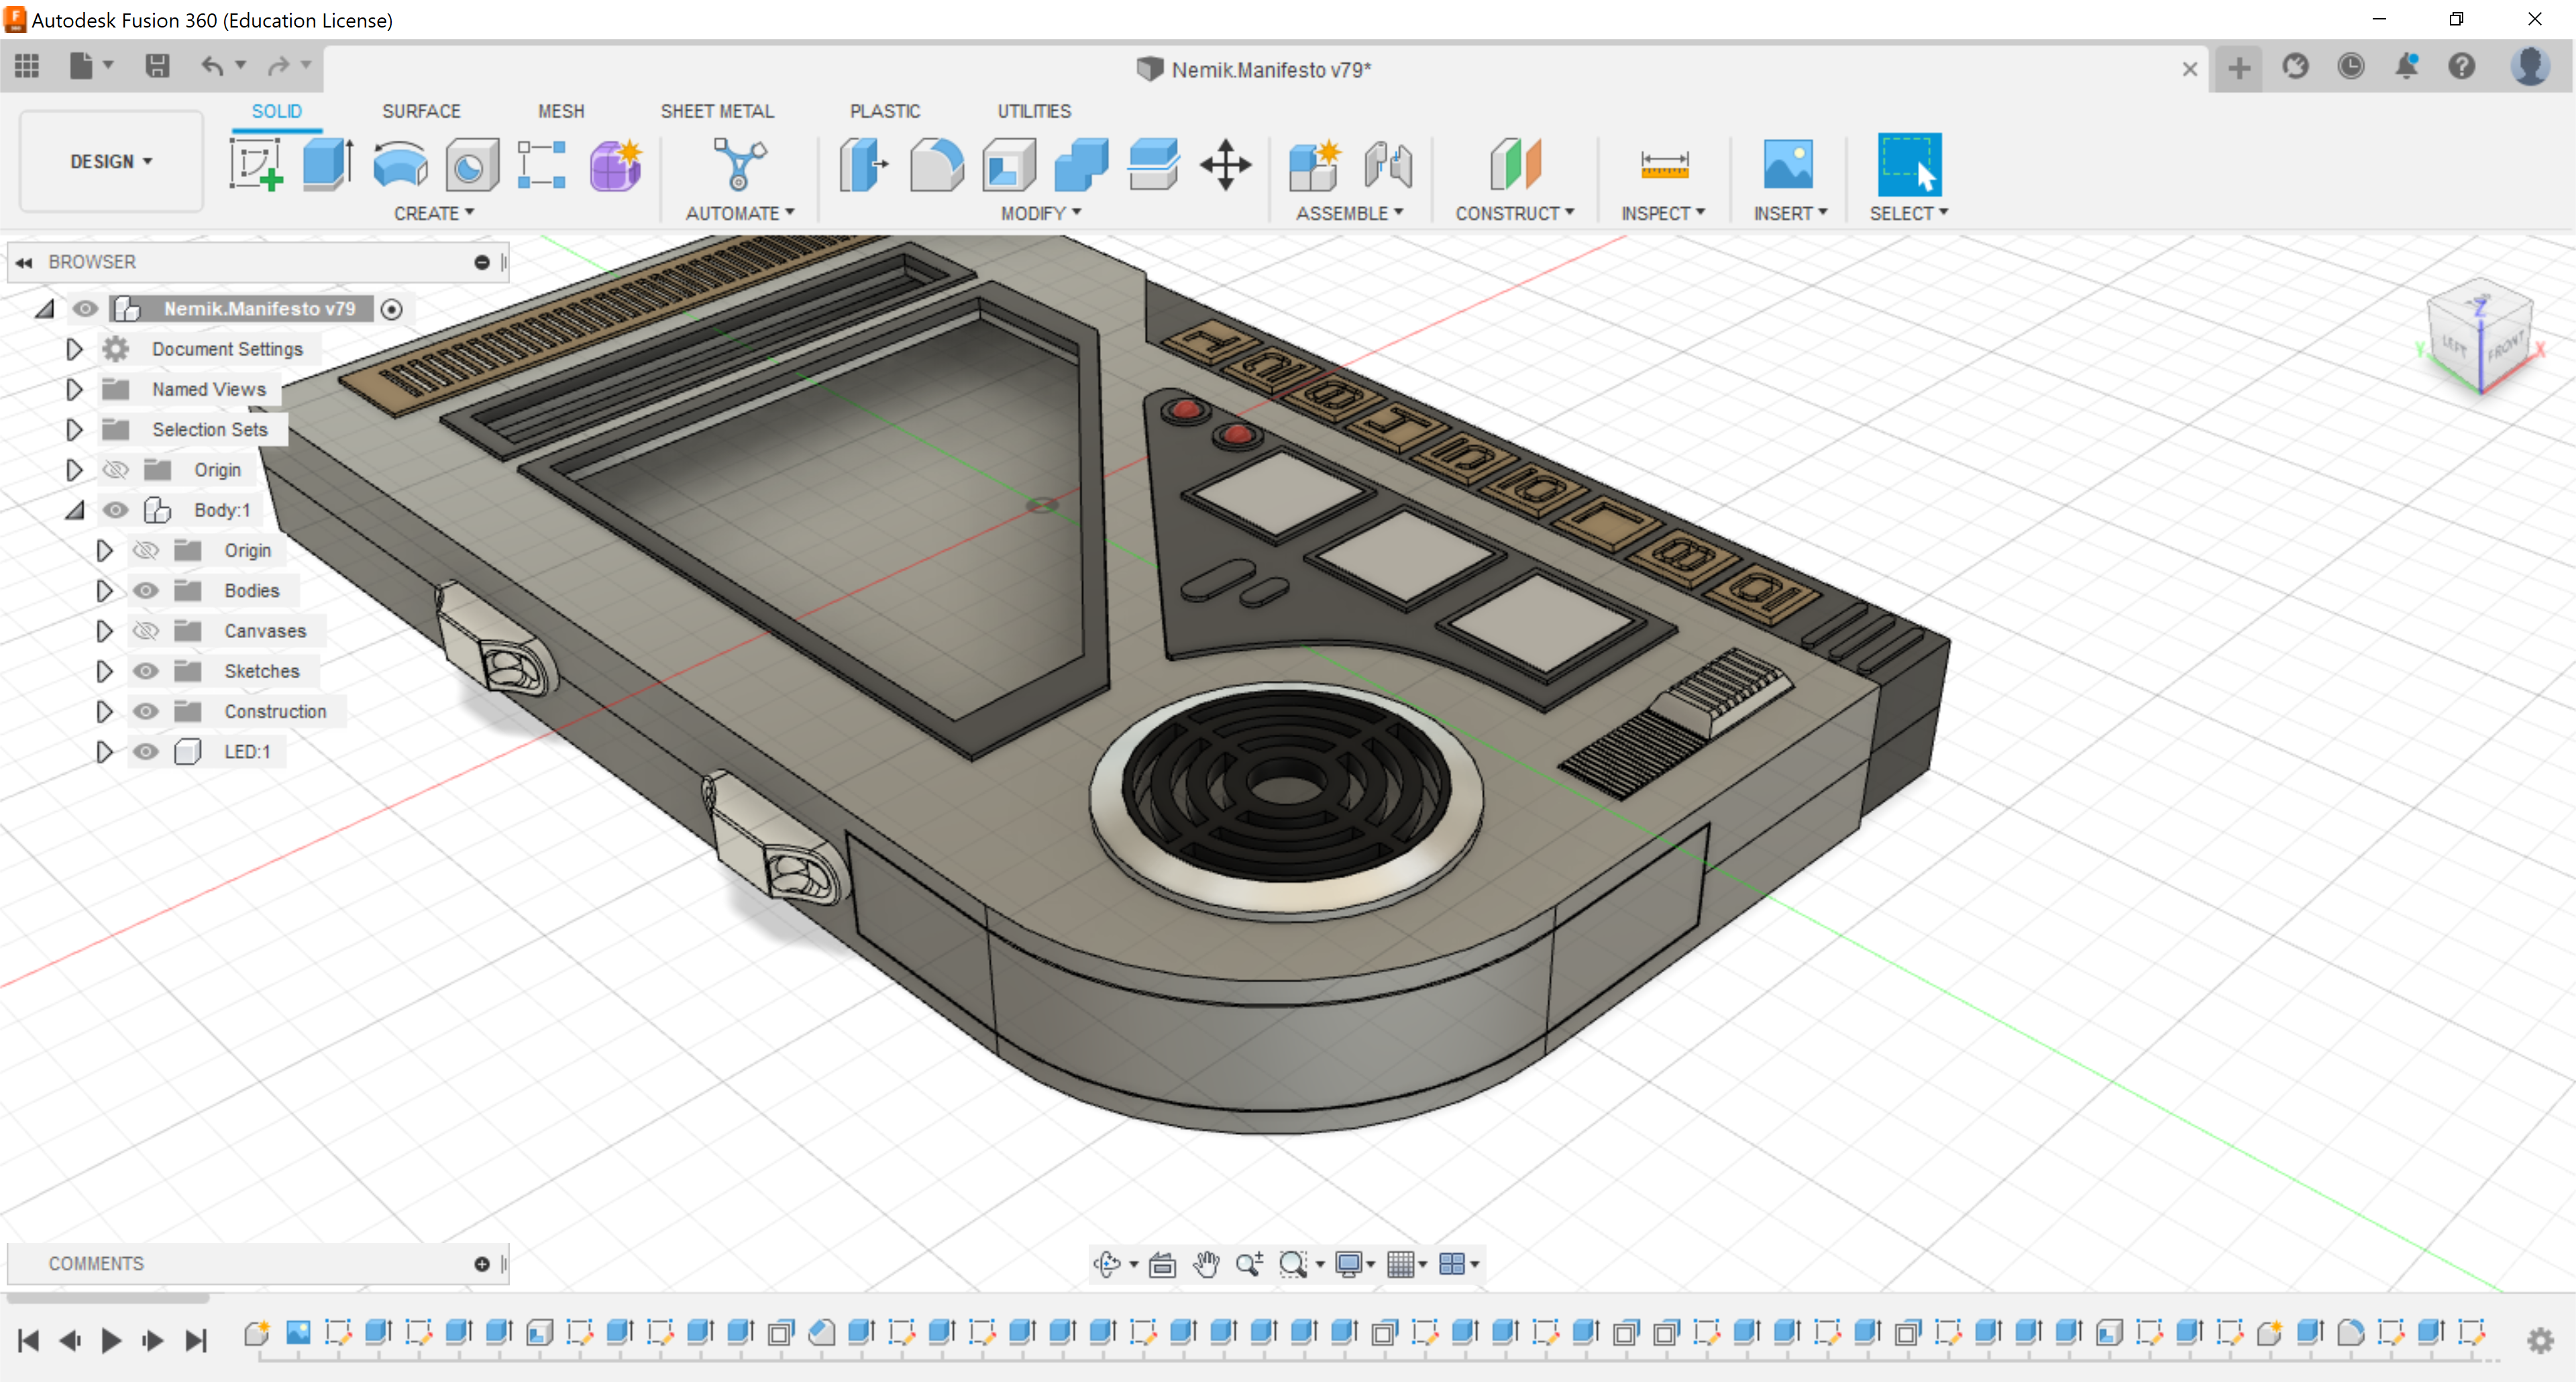This screenshot has height=1382, width=2576.
Task: Select the Midplane construct tool
Action: click(1515, 164)
